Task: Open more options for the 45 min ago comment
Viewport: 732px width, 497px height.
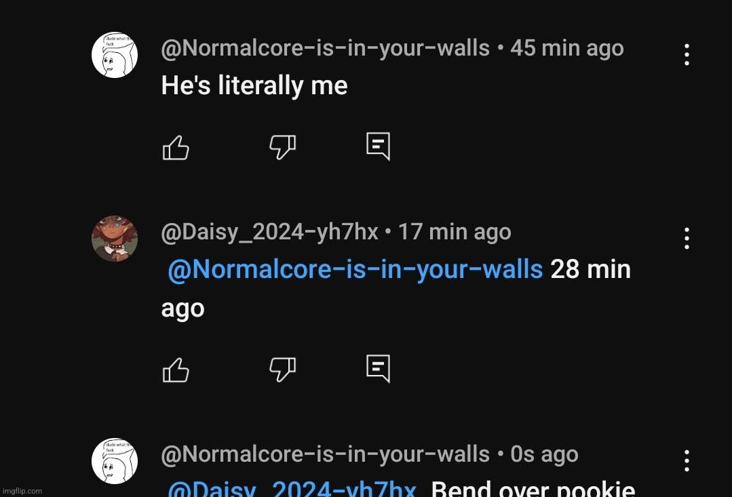Action: (687, 55)
